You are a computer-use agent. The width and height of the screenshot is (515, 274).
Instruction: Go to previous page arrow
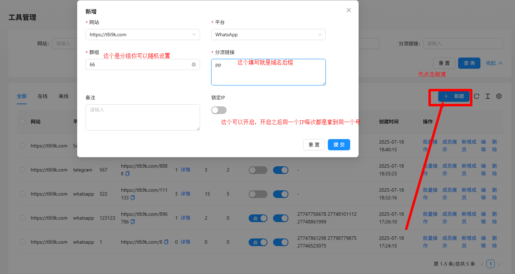coord(482,264)
